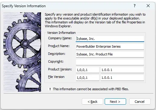Click the gears illustration image
The height and width of the screenshot is (110, 156).
[x=22, y=52]
